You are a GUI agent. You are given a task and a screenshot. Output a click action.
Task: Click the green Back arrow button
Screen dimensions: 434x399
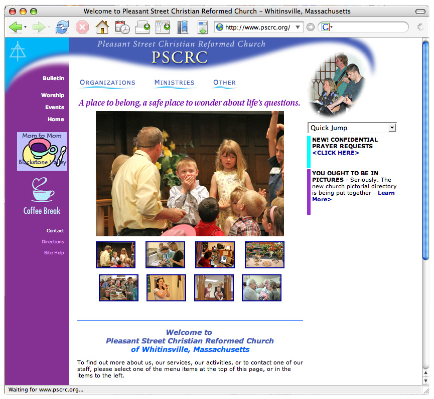(16, 27)
